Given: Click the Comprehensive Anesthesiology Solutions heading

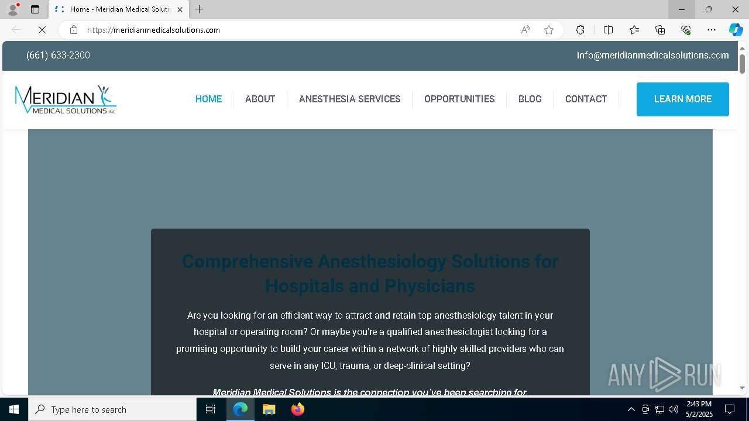Looking at the screenshot, I should [370, 274].
